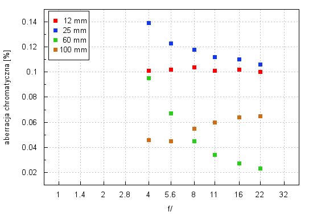Screen dimensions: 313x216
Task: Select the green 60 mm legend swatch
Action: (x=56, y=40)
